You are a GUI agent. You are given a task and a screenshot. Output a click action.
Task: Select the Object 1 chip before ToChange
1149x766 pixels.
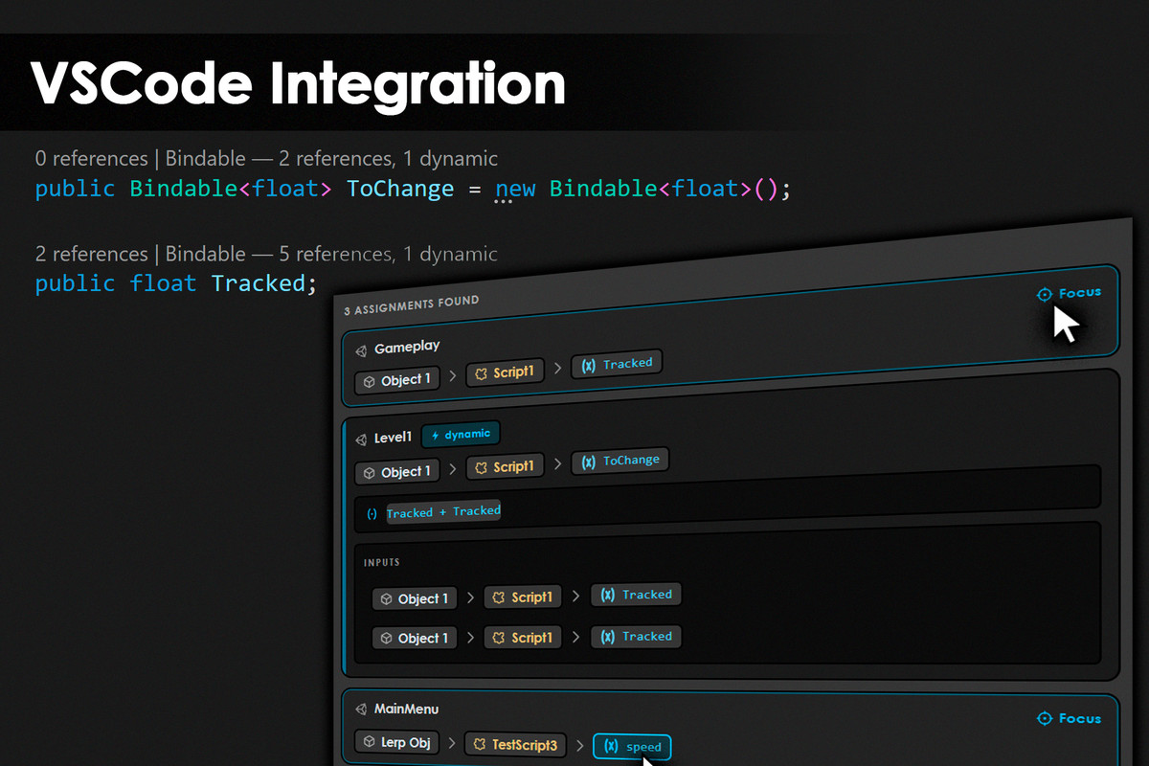click(x=397, y=472)
